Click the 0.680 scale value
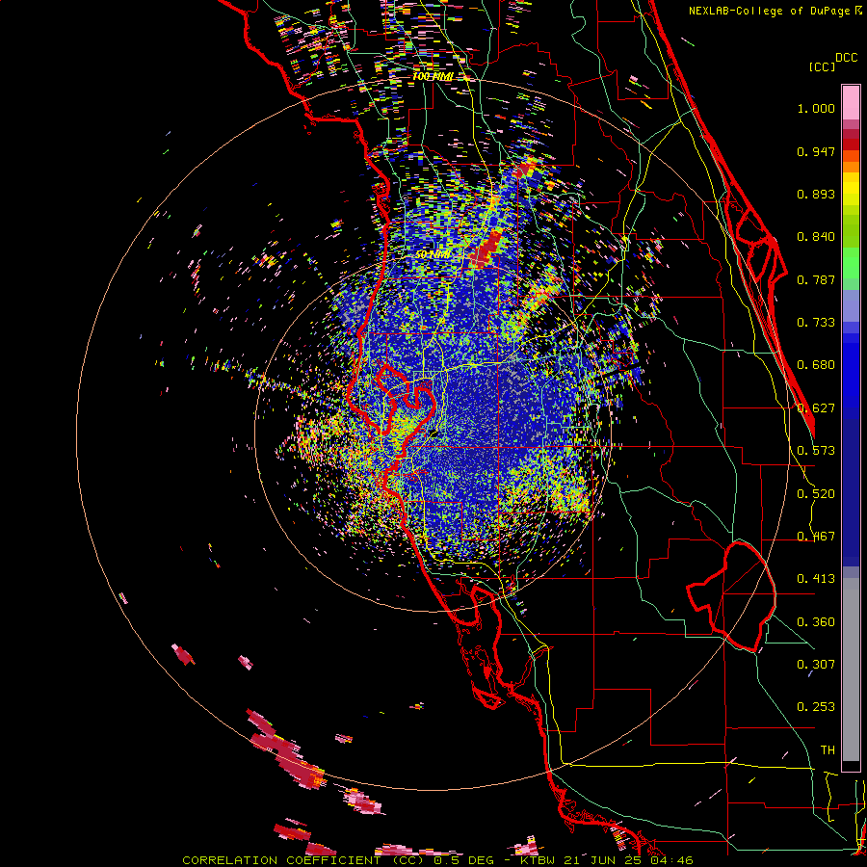The width and height of the screenshot is (867, 867). click(816, 365)
